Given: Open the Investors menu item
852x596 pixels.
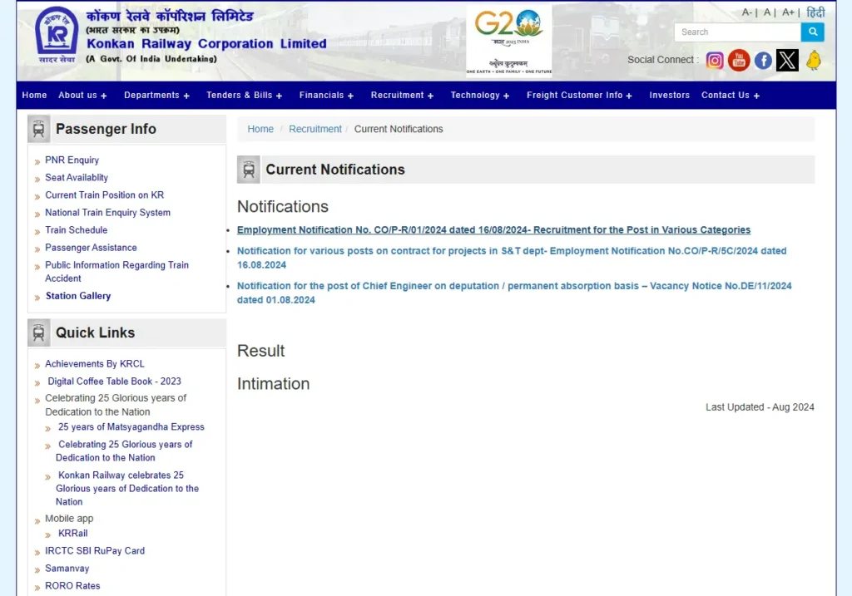Looking at the screenshot, I should [x=669, y=96].
